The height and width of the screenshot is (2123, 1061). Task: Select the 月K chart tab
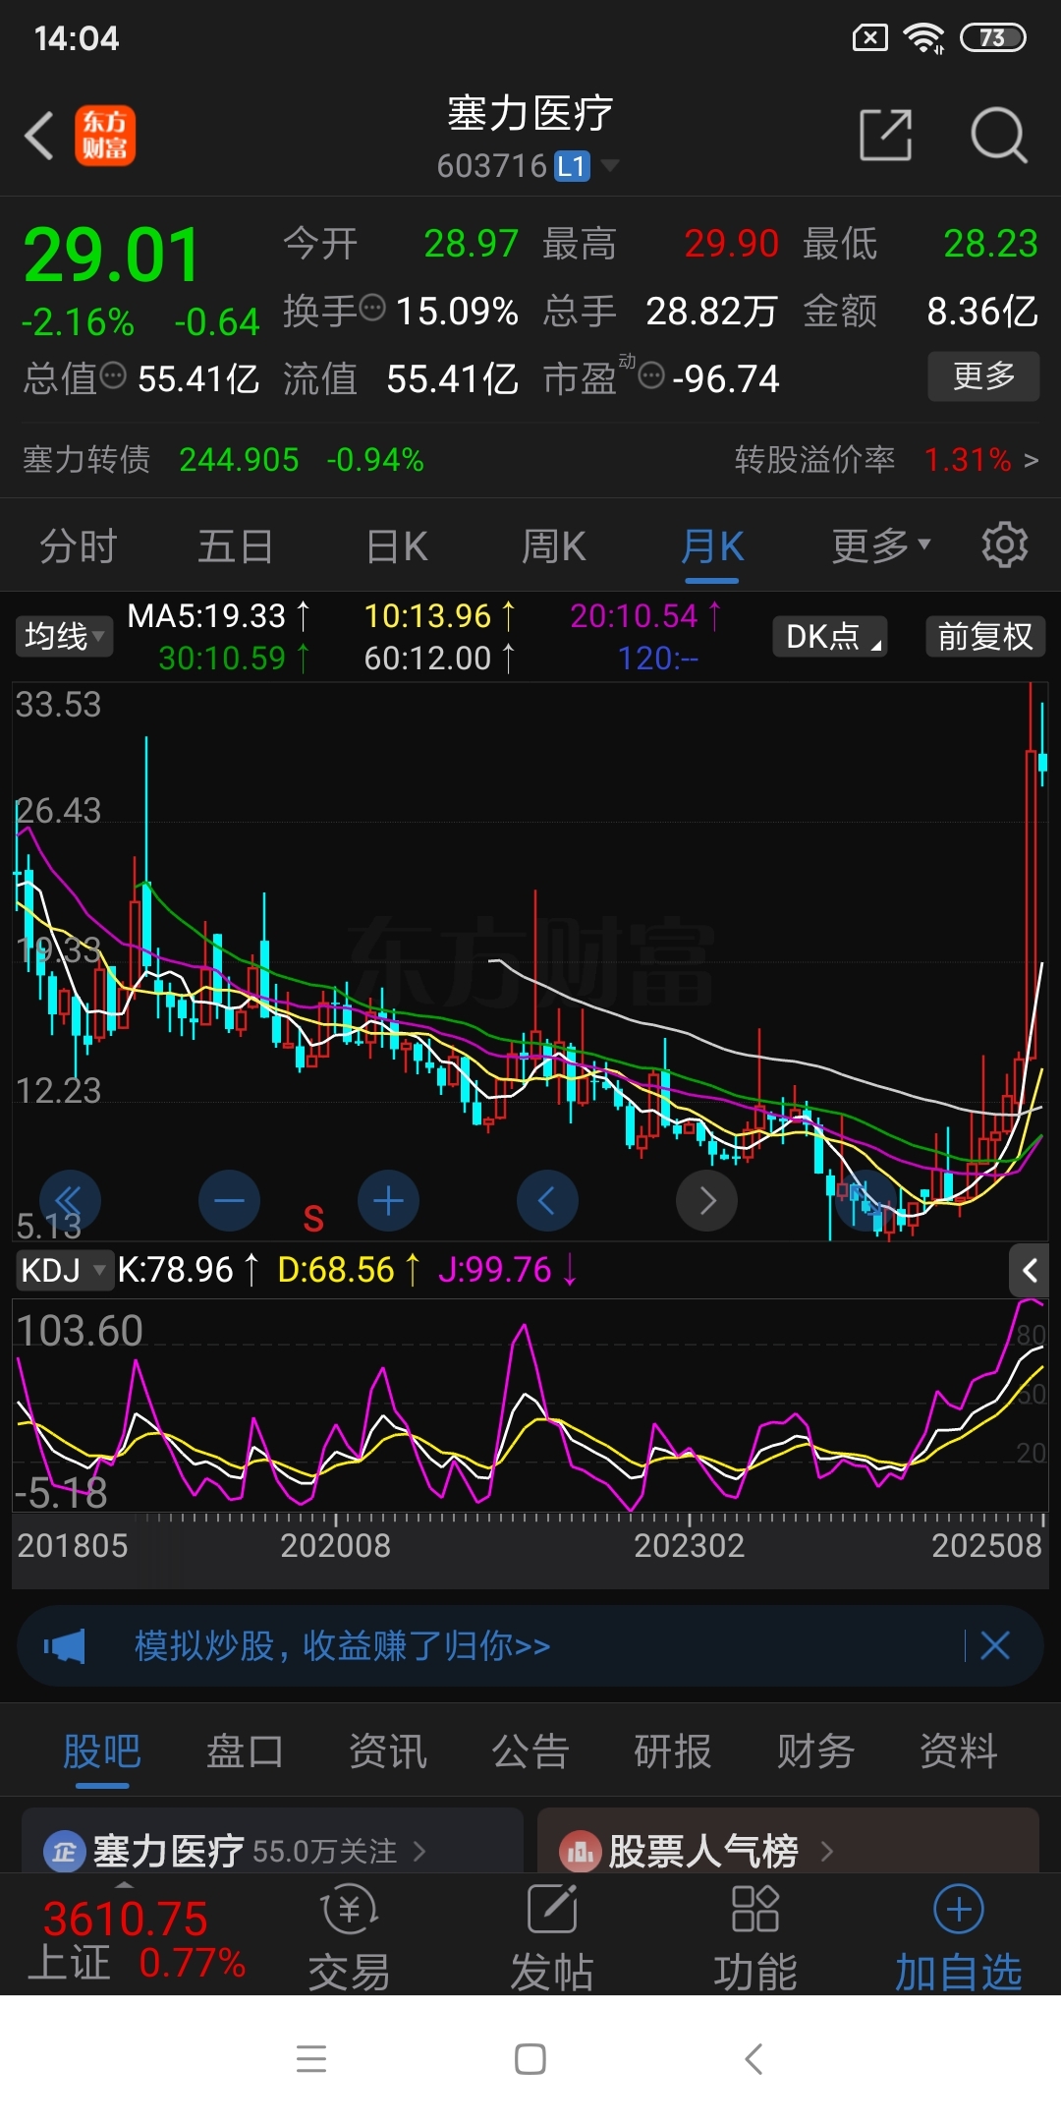(712, 546)
